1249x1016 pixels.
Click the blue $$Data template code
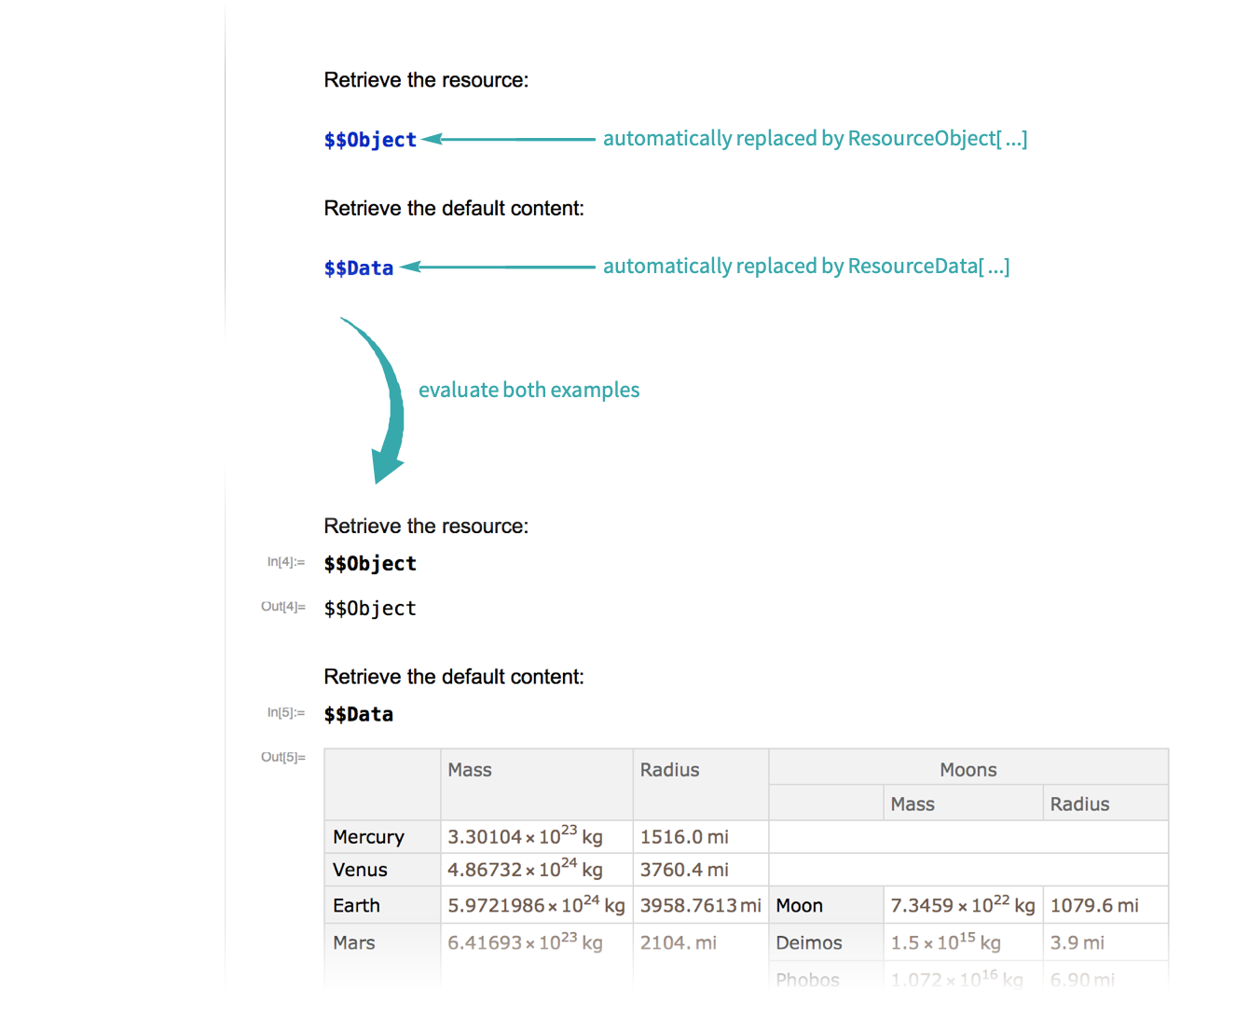point(359,268)
